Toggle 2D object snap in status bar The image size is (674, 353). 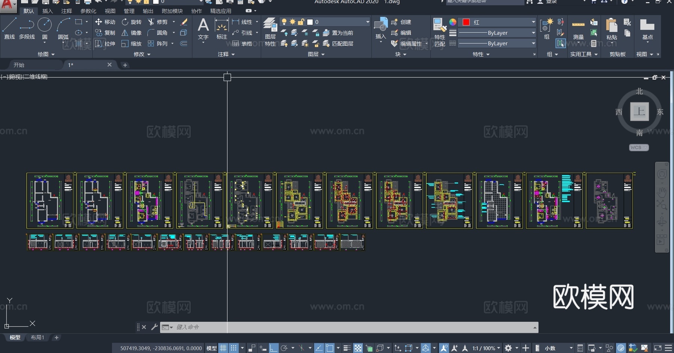330,348
